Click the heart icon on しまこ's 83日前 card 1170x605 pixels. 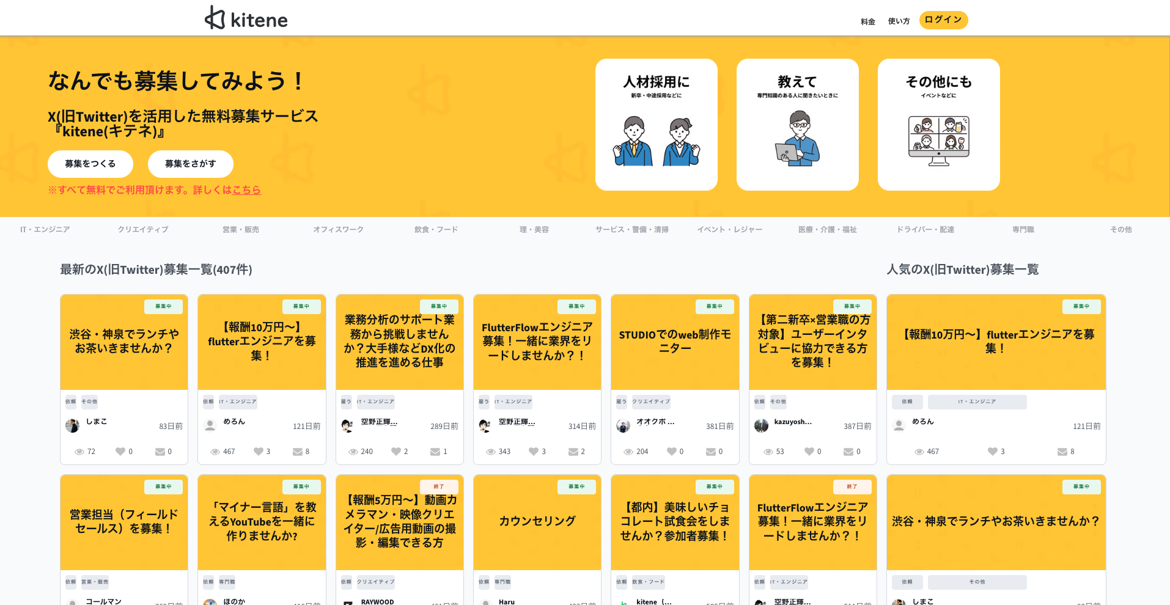[120, 452]
